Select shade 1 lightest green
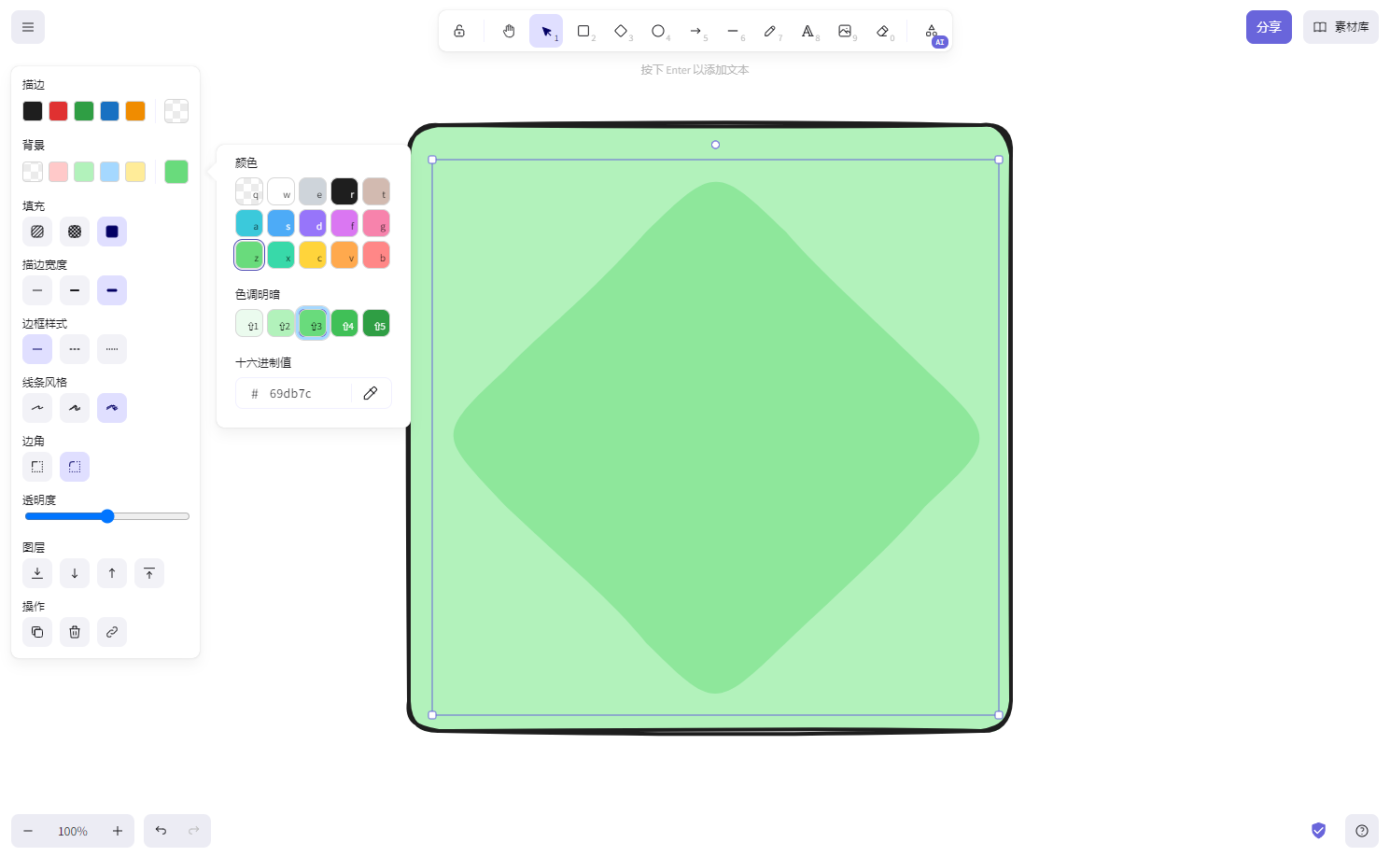 click(249, 323)
